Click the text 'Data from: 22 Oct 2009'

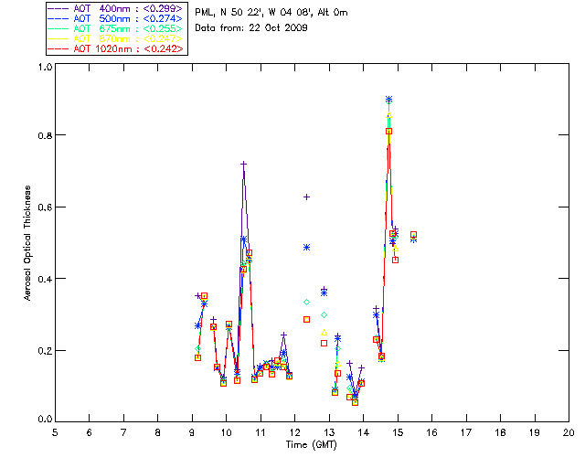point(251,28)
